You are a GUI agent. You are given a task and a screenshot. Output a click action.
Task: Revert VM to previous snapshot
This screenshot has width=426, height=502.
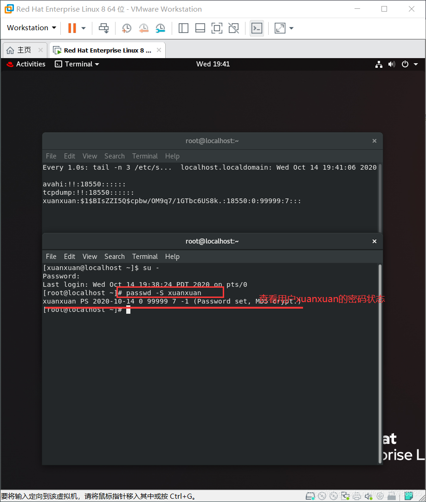click(143, 28)
